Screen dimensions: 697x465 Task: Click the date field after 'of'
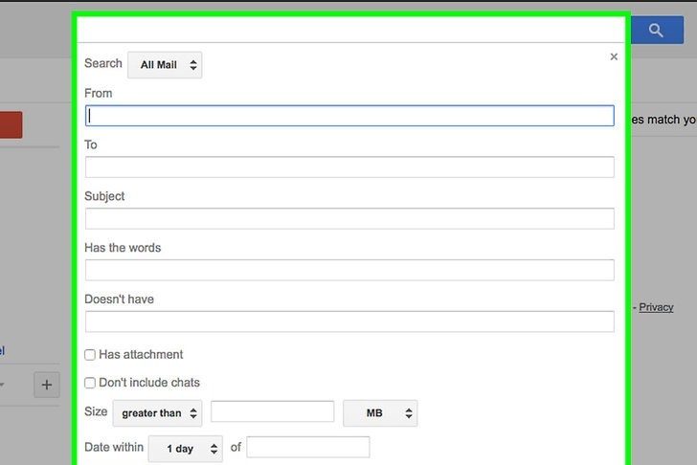point(307,447)
